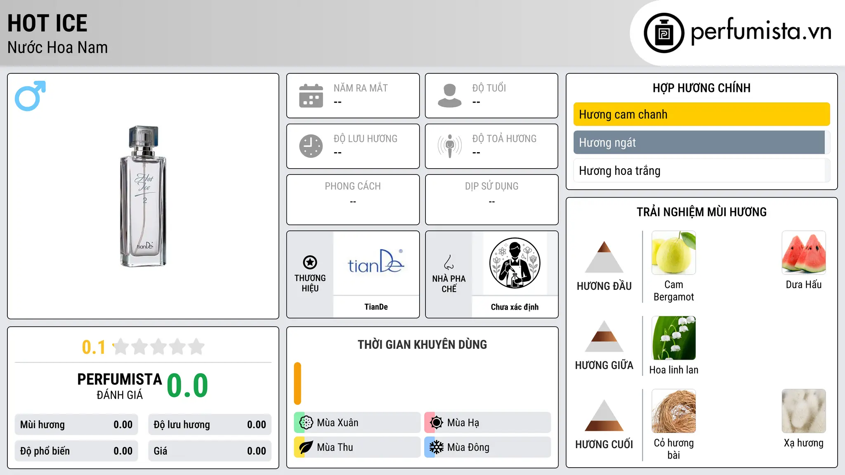Click the nose icon above Nhà pha chế
845x475 pixels.
(x=449, y=262)
